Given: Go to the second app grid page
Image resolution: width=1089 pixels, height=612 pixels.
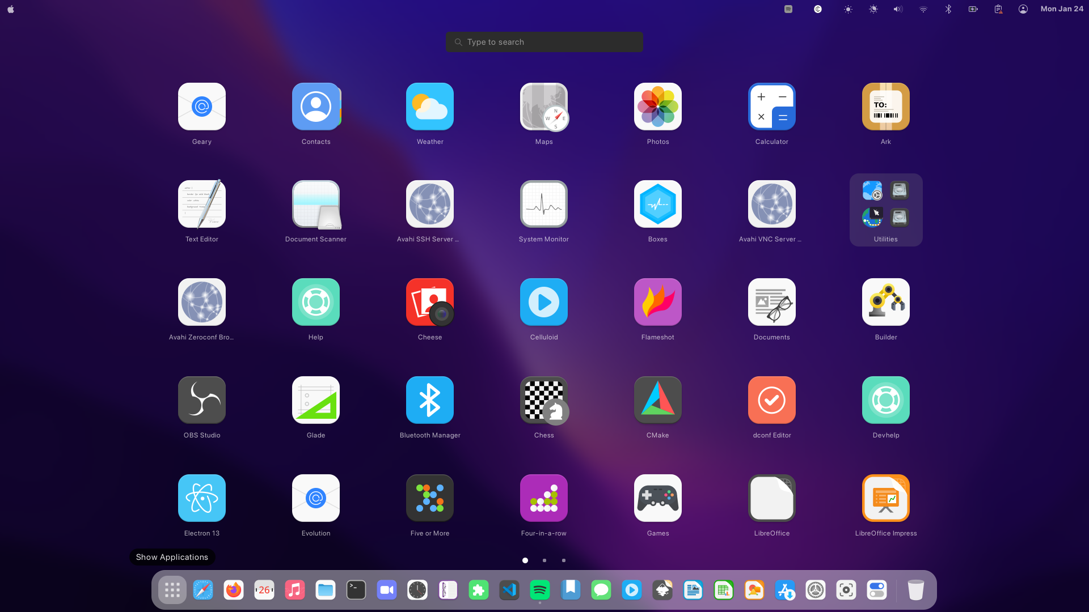Looking at the screenshot, I should 544,560.
